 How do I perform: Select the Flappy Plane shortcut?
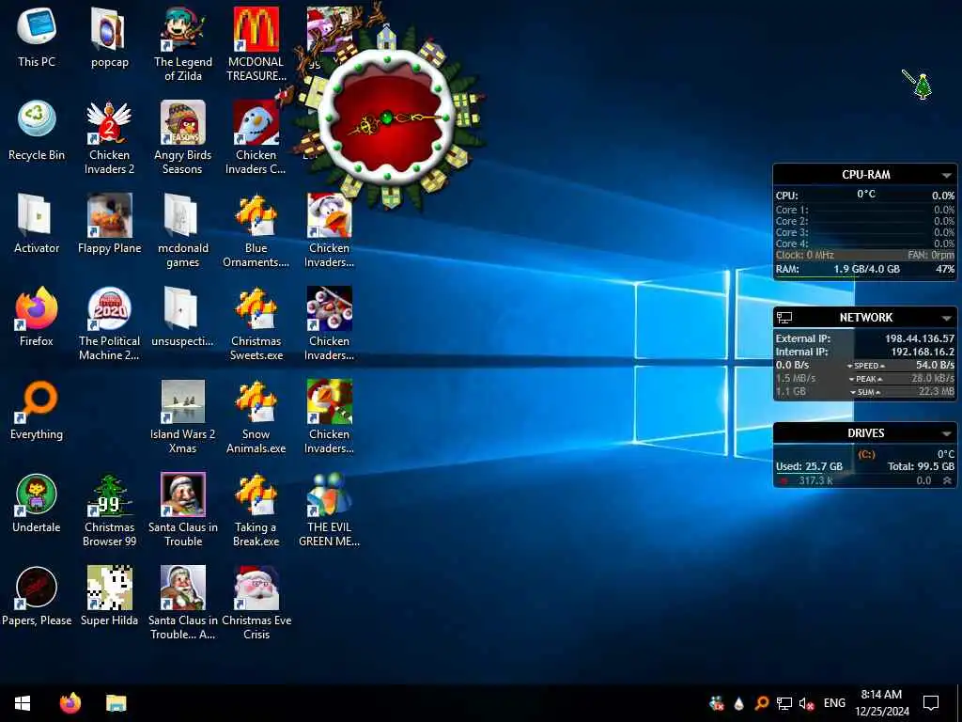(x=109, y=224)
